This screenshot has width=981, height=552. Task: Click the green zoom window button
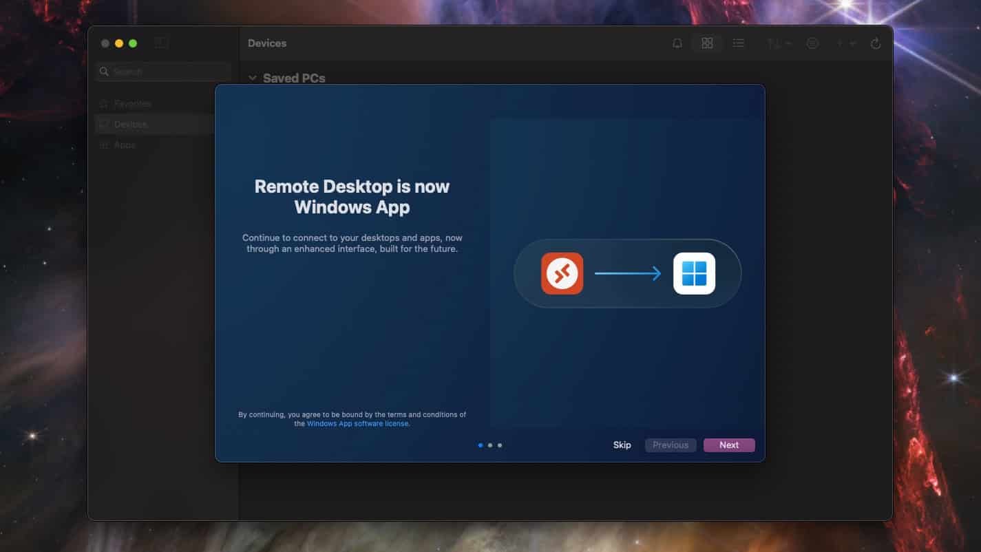[x=133, y=43]
